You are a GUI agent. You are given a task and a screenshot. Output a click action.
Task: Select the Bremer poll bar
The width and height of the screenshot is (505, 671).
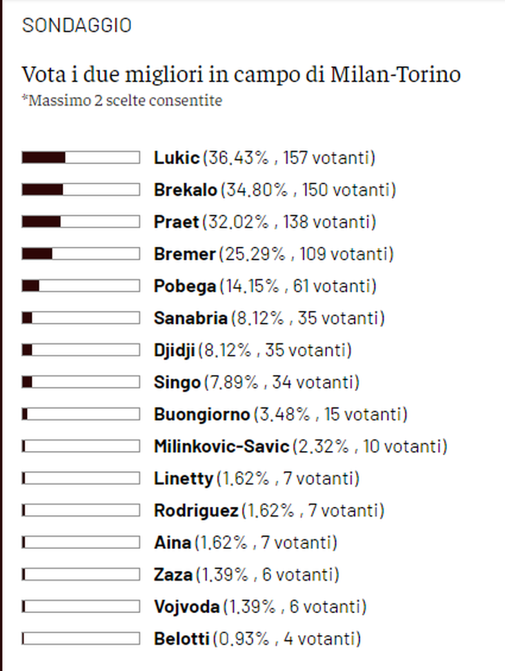coord(80,254)
